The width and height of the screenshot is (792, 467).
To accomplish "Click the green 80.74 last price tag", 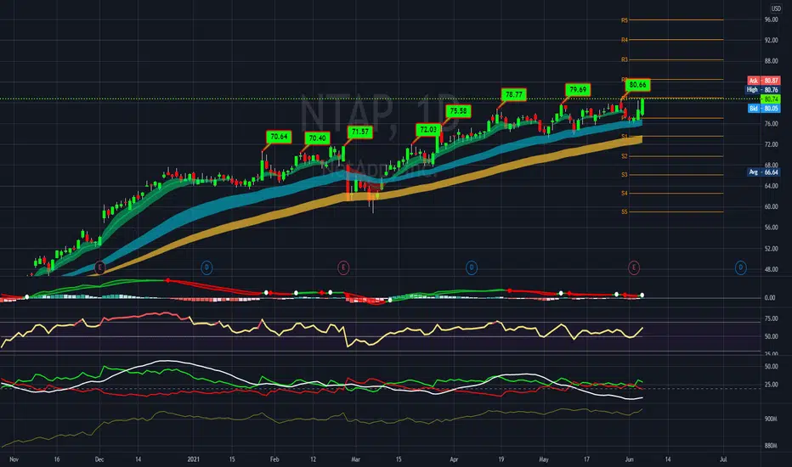I will pos(770,99).
